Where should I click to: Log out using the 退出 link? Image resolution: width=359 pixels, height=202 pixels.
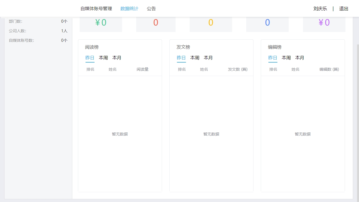(x=344, y=9)
